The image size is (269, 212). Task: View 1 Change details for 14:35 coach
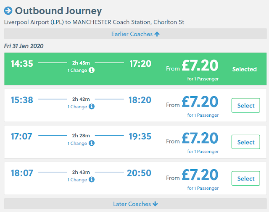77,71
